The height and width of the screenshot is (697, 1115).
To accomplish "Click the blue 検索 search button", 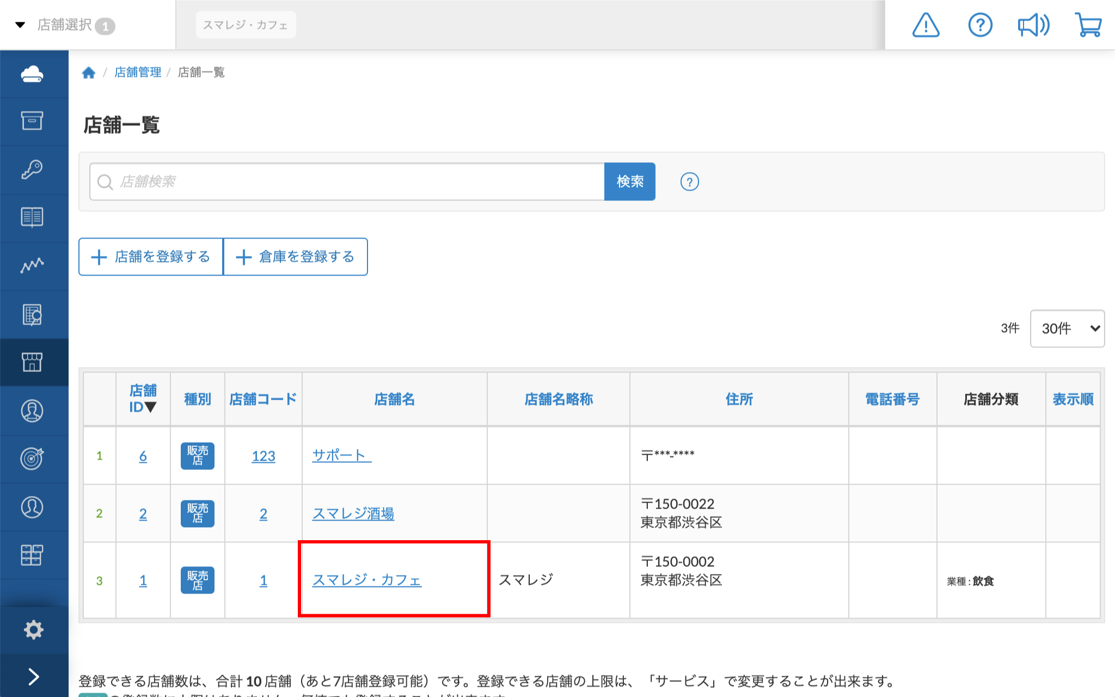I will (x=629, y=182).
